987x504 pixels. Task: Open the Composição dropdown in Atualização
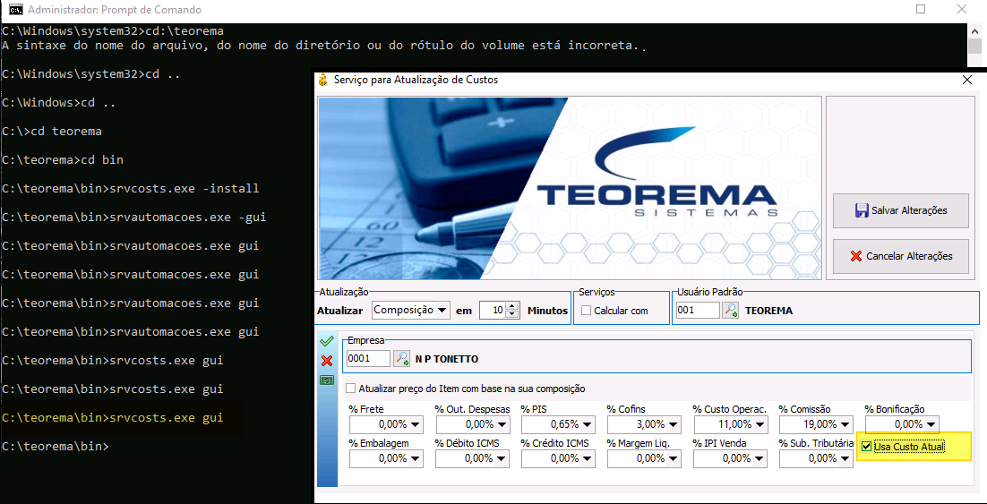point(442,311)
